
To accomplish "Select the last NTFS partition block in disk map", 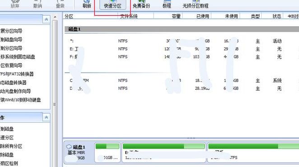I will pos(253,153).
